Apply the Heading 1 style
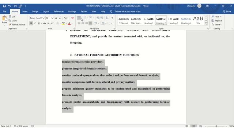 148,20
